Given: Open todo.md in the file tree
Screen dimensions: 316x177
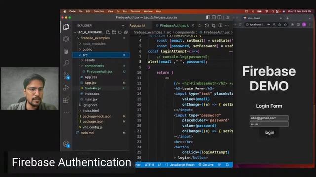Looking at the screenshot, I should coord(87,133).
